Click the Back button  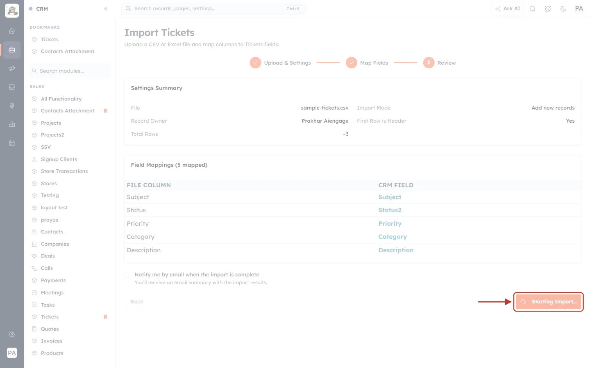pyautogui.click(x=137, y=301)
